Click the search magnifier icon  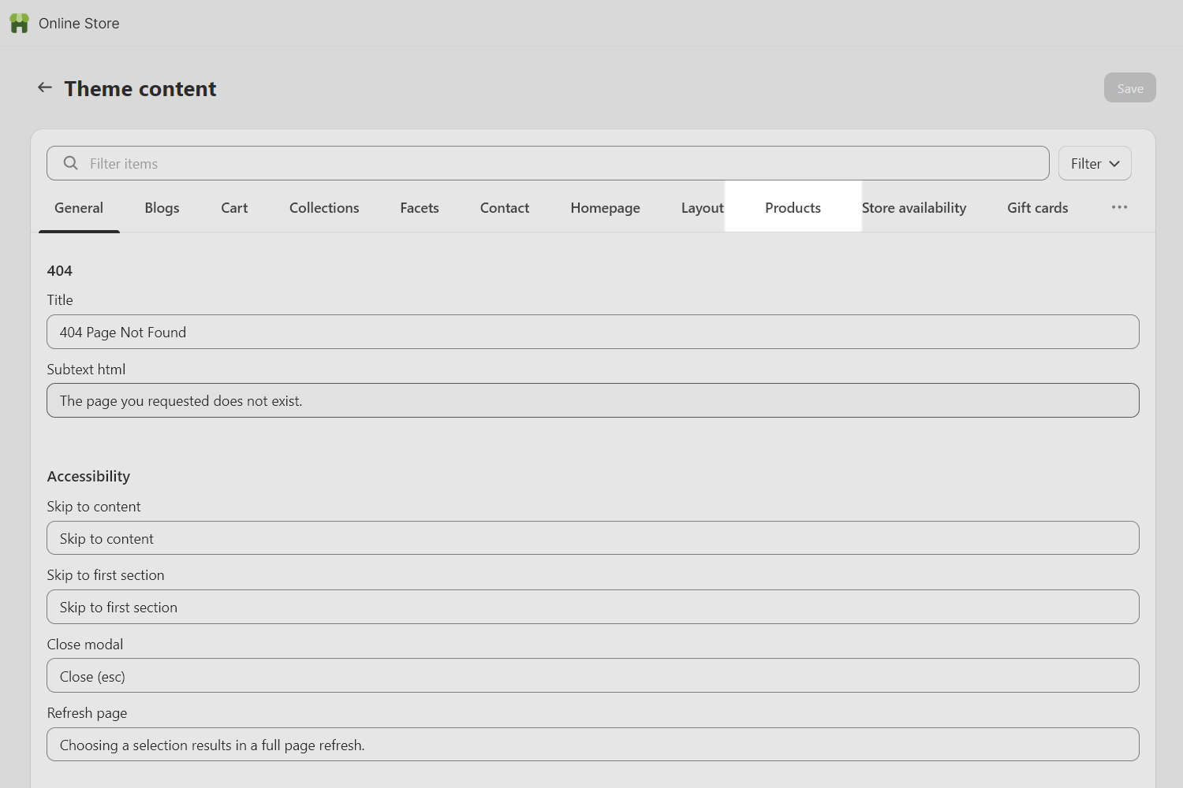tap(71, 163)
